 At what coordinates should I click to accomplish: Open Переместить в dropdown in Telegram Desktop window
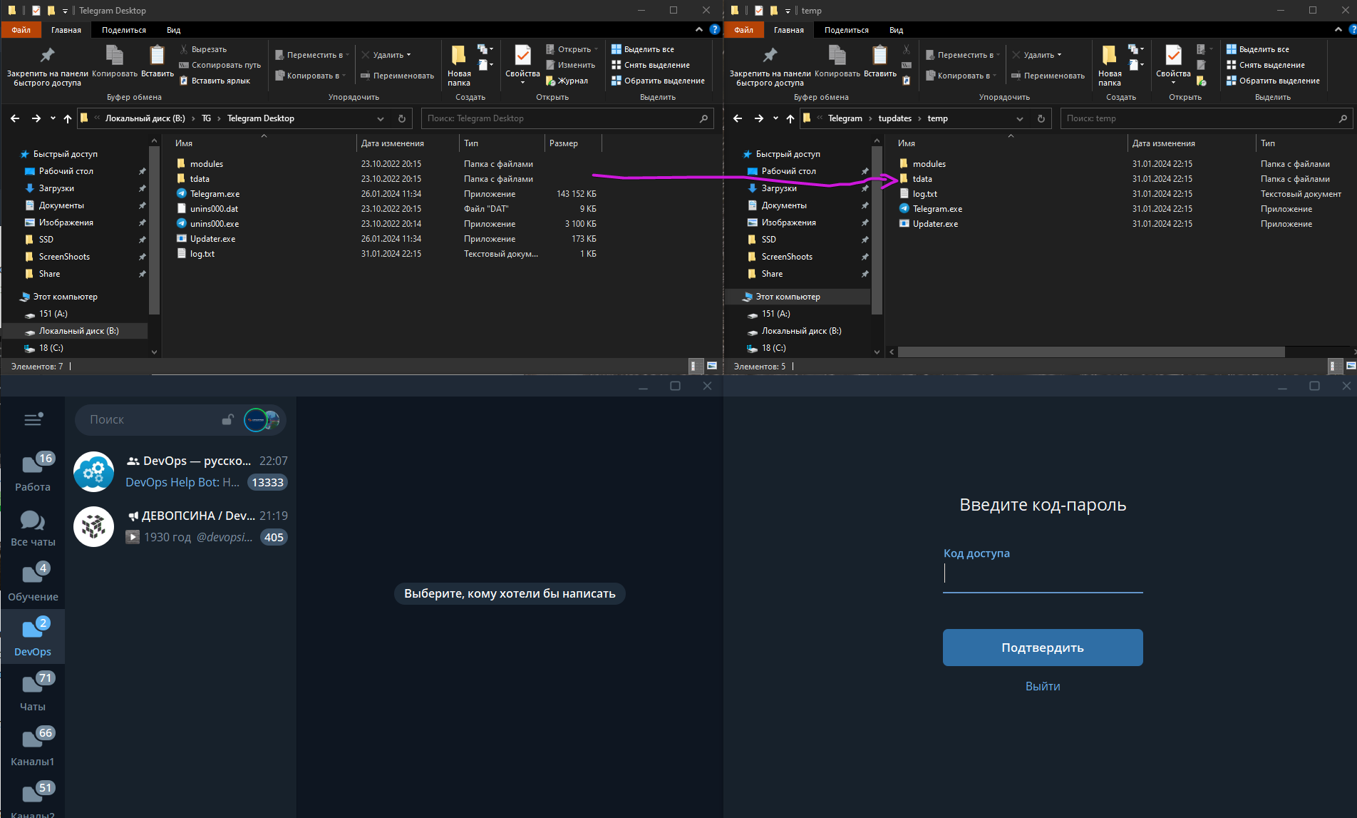[312, 55]
